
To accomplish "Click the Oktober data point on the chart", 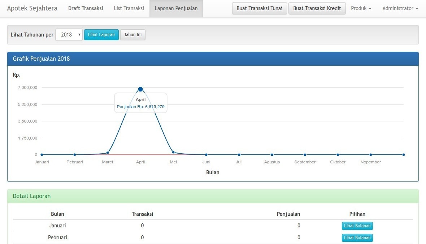I will tap(338, 155).
